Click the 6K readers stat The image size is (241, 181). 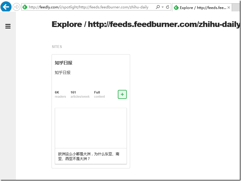(60, 94)
